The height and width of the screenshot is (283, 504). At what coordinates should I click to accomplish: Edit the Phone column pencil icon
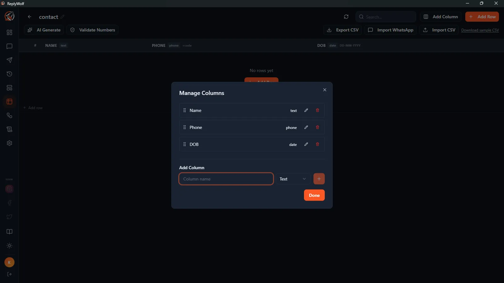tap(306, 127)
